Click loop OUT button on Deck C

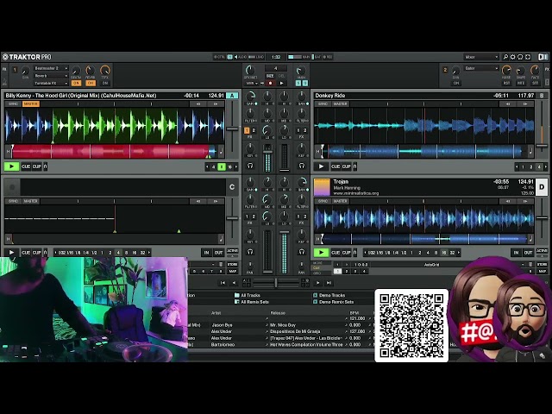pos(218,253)
